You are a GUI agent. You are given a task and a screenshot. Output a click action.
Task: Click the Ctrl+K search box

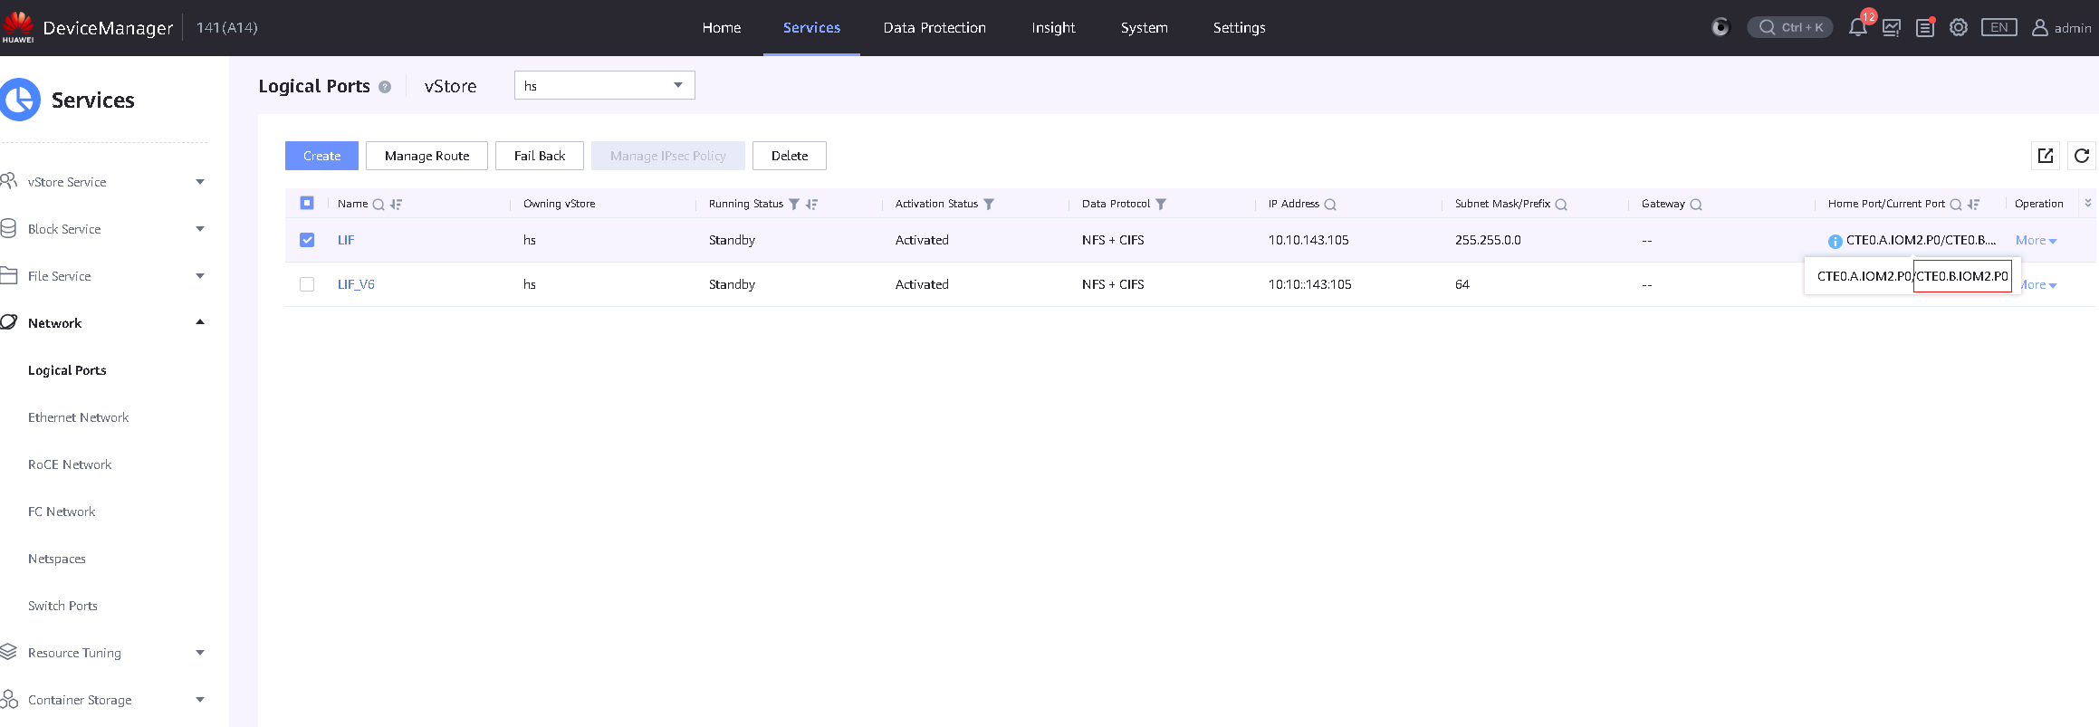1790,27
